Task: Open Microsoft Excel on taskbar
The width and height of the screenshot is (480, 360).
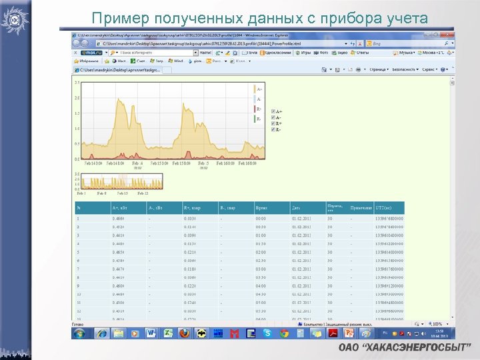Action: click(168, 333)
